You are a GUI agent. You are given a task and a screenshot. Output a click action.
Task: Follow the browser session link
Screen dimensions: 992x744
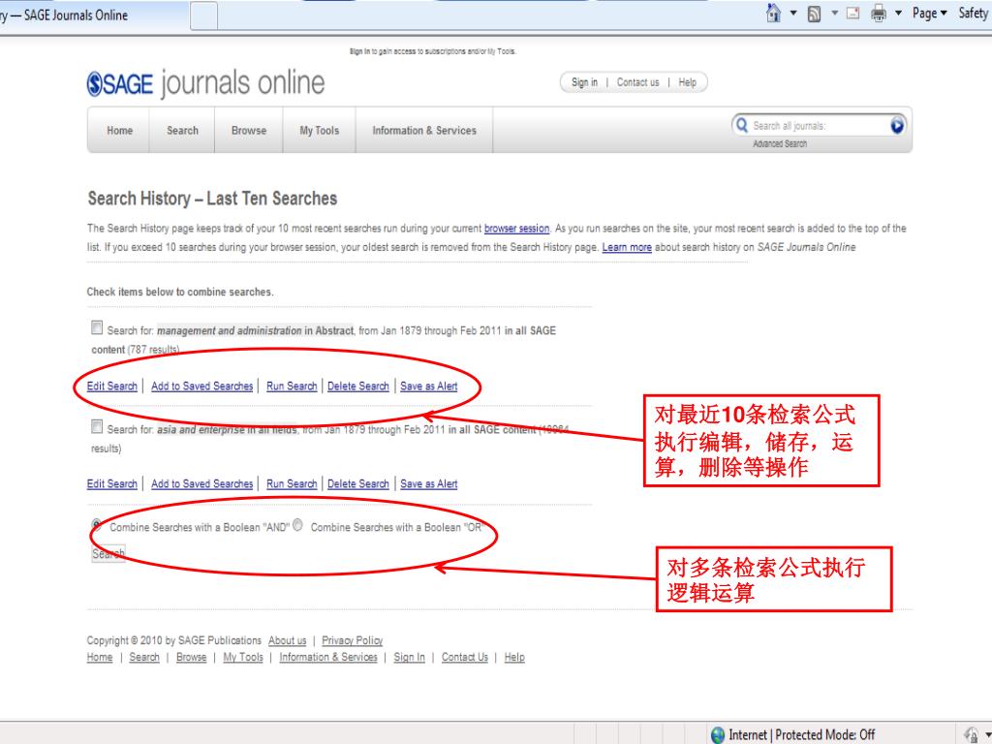pos(516,229)
